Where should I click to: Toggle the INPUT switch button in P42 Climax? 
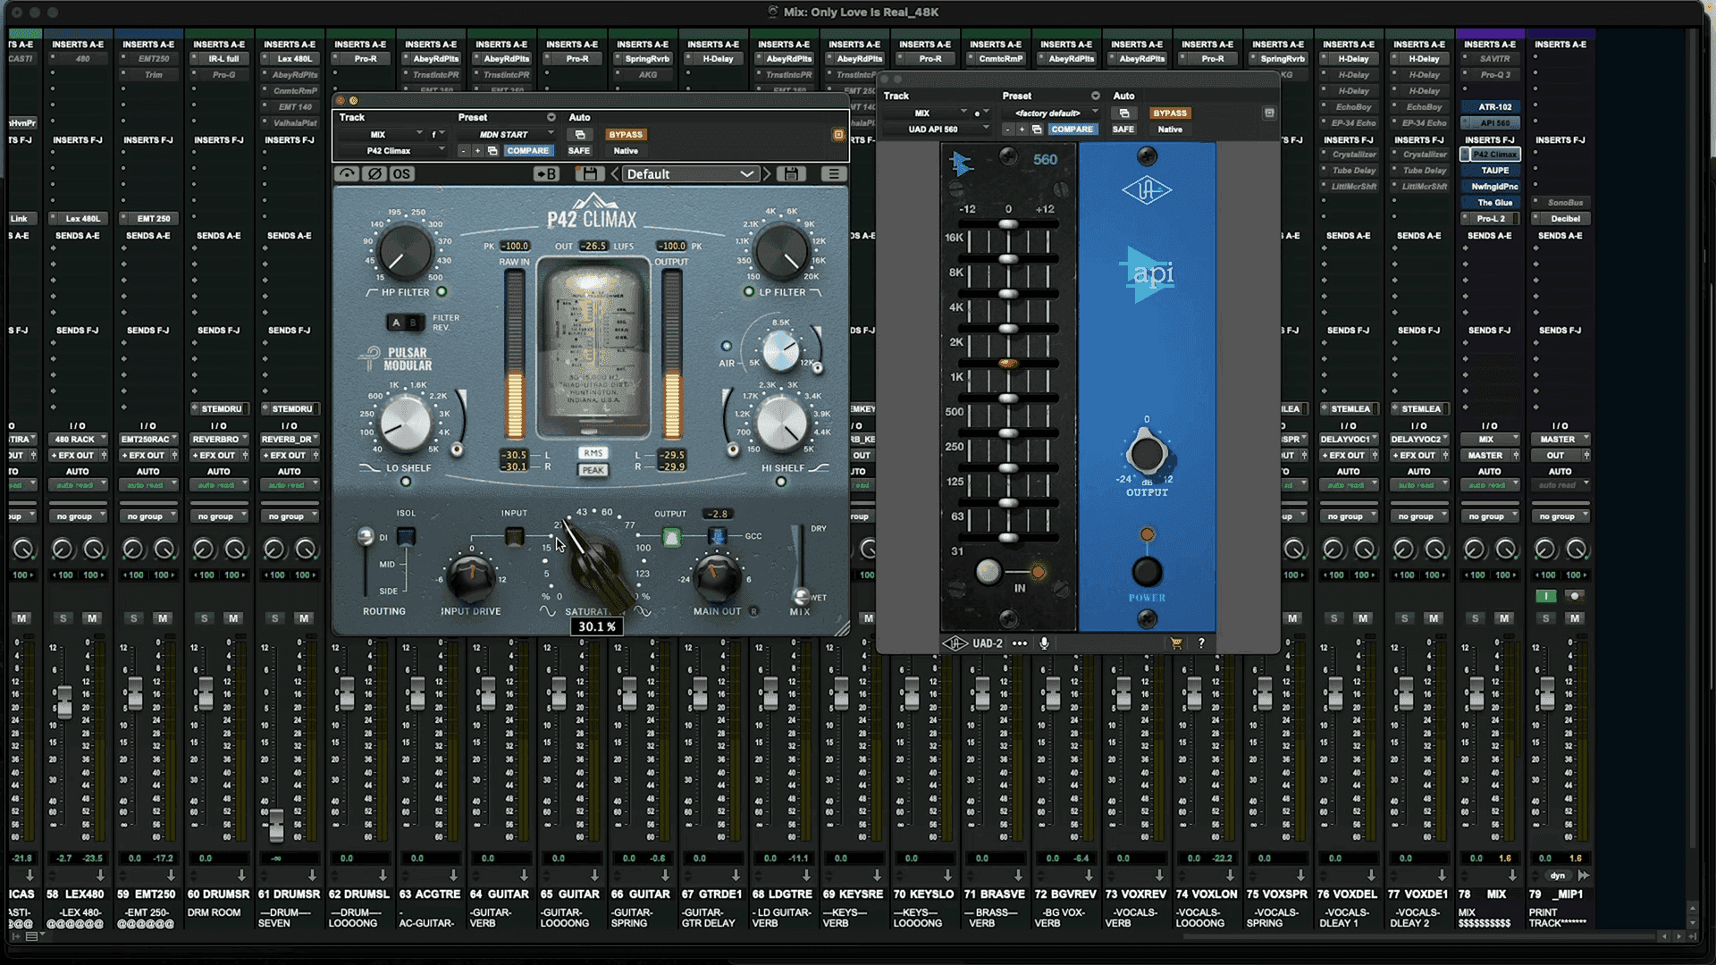514,536
